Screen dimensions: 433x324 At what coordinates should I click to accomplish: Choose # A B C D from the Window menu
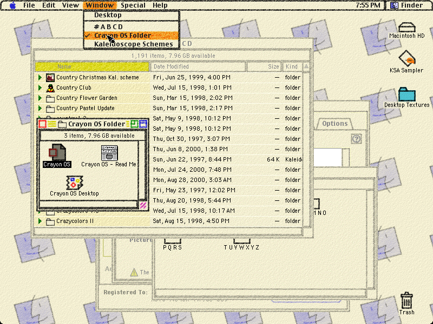[x=132, y=26]
